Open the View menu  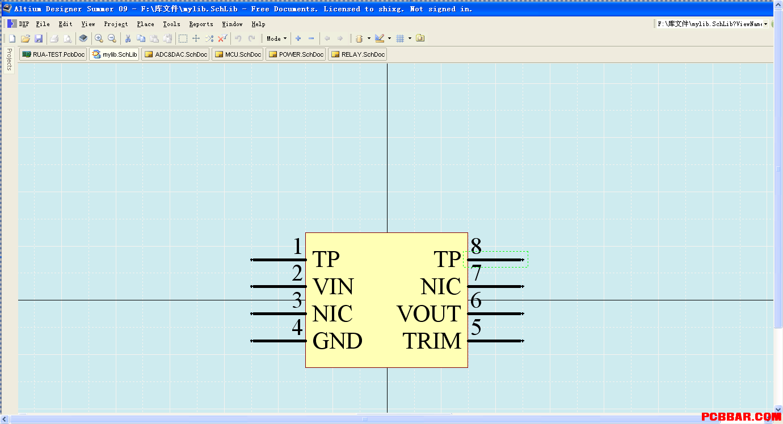point(88,24)
